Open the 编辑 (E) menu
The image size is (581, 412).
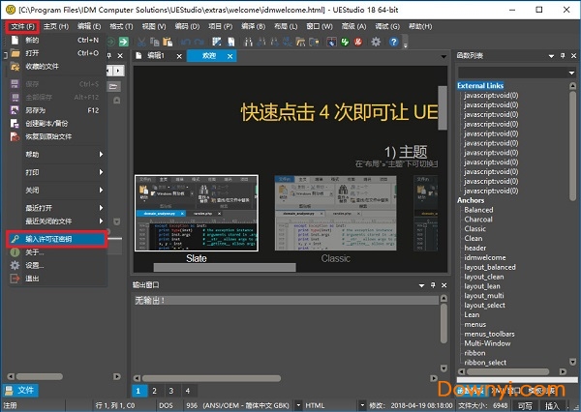coord(89,26)
